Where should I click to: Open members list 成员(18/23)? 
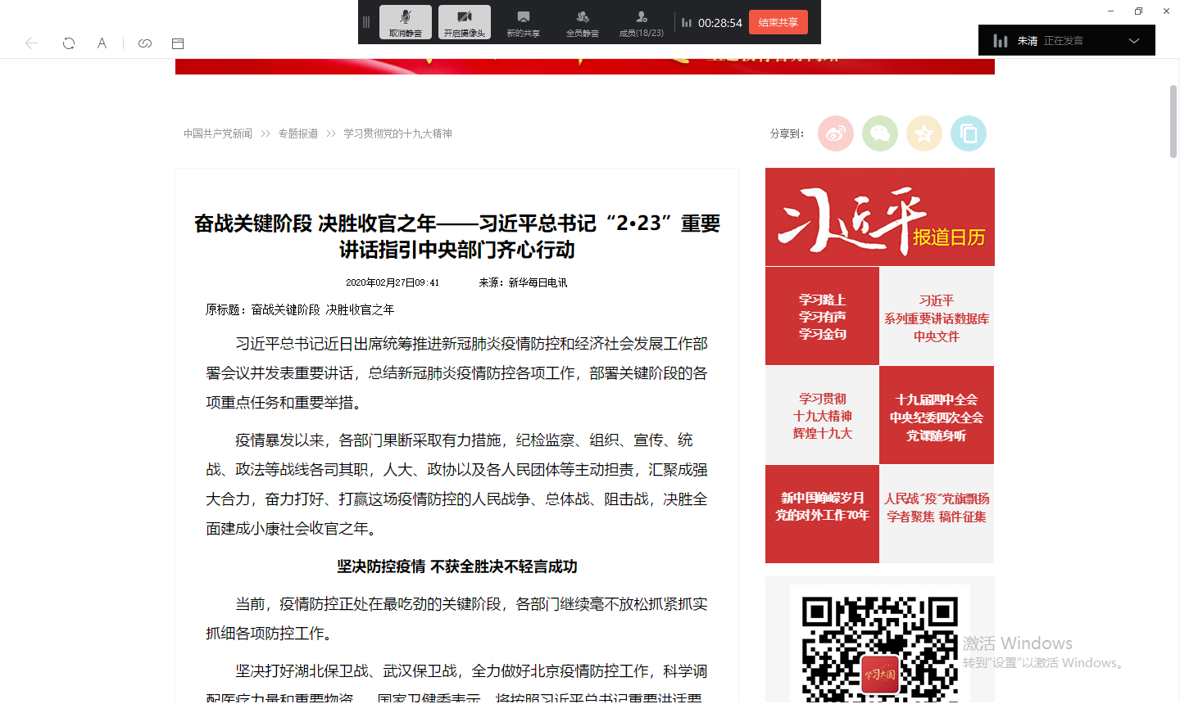tap(641, 22)
